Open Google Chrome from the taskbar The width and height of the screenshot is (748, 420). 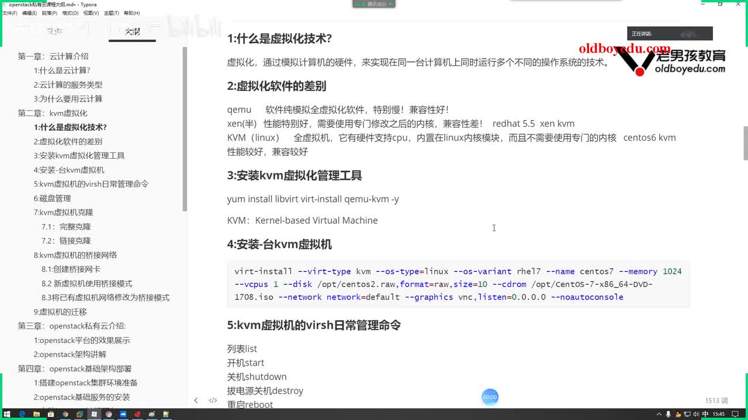click(65, 414)
